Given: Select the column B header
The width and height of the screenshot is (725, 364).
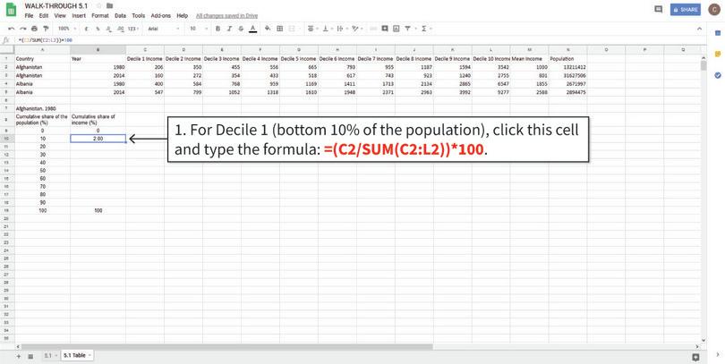Looking at the screenshot, I should (98, 49).
